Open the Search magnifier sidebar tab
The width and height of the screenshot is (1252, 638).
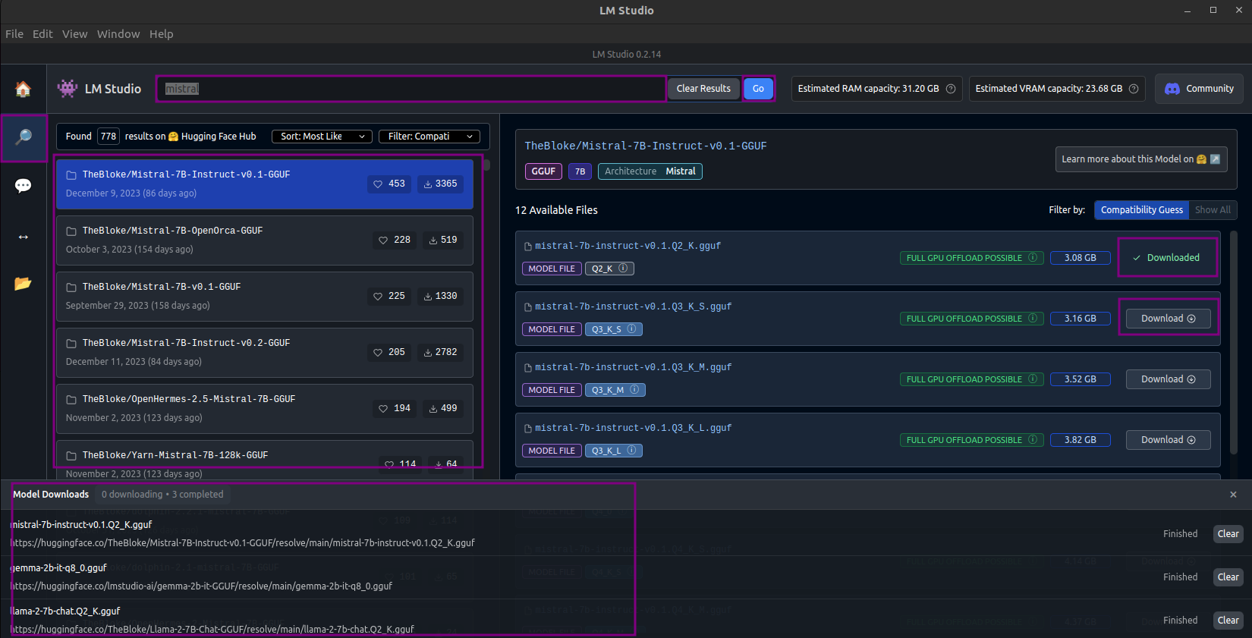24,137
